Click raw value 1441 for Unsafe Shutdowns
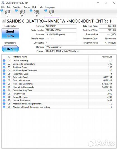 [x=110, y=101]
